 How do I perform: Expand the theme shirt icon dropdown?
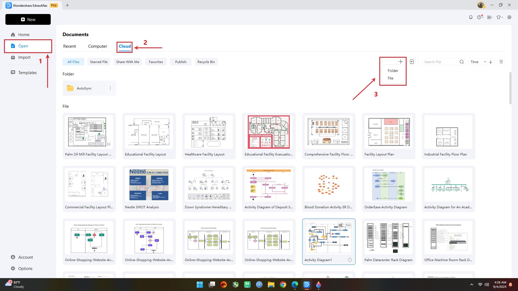(x=499, y=17)
